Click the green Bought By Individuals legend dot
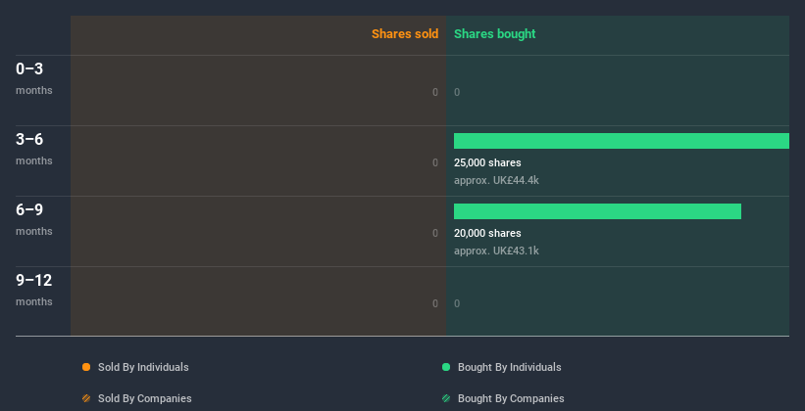Image resolution: width=805 pixels, height=411 pixels. point(446,367)
